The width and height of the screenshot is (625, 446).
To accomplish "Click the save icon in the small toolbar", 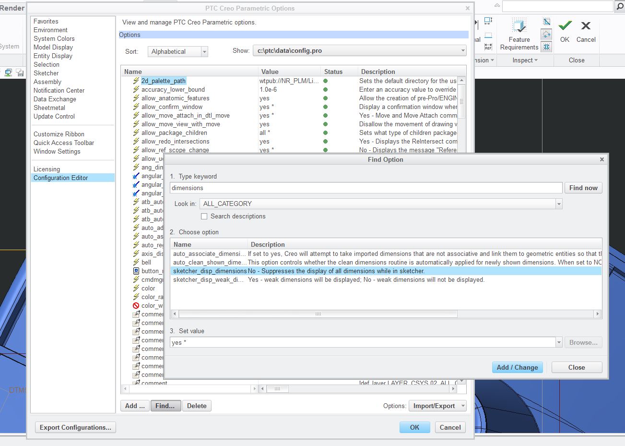I will click(20, 73).
